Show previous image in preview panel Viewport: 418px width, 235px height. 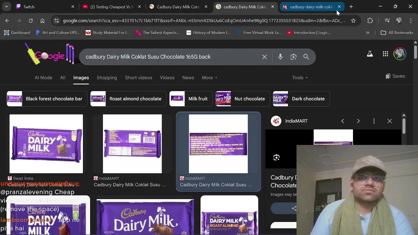(343, 121)
